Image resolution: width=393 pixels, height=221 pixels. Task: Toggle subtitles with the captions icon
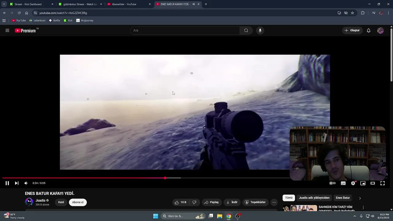pos(343,183)
